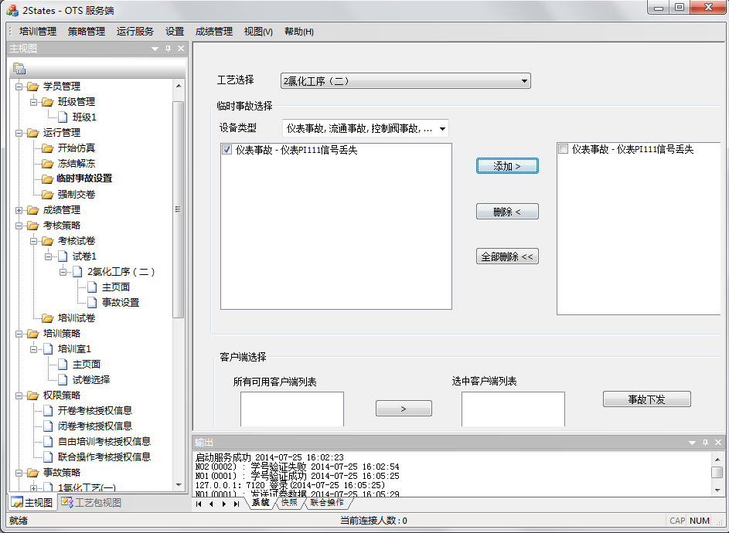Open the 设备类型 dropdown
729x533 pixels.
coord(443,128)
